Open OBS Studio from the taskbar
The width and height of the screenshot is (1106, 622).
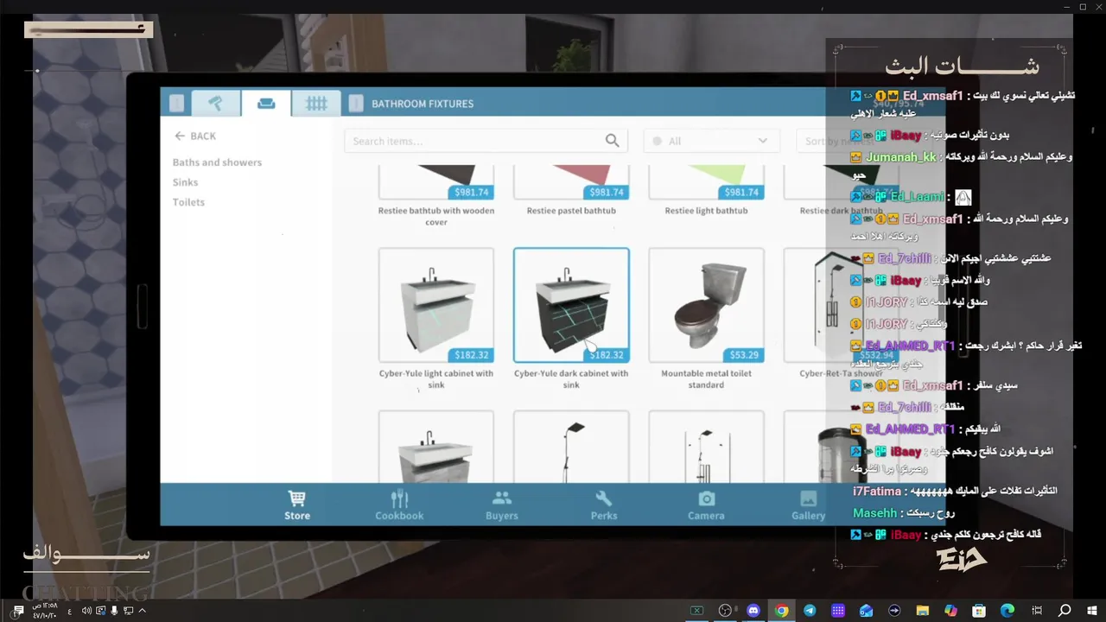724,611
